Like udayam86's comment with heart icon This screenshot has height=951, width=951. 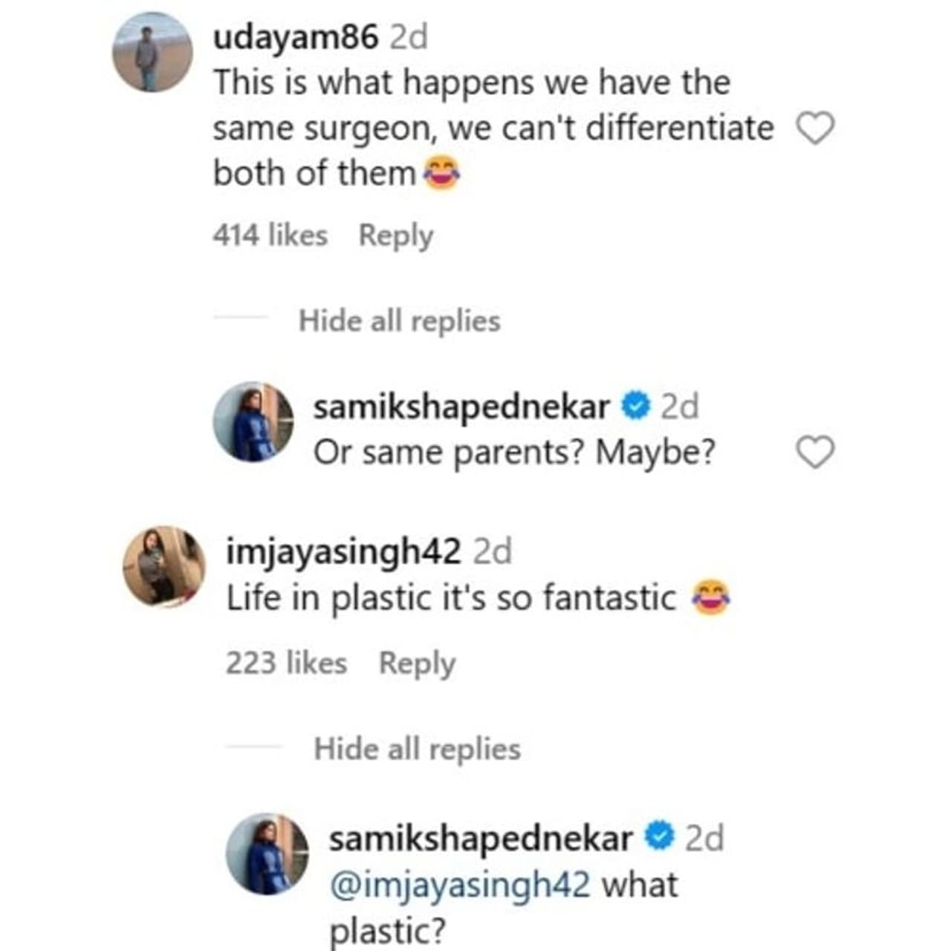click(x=816, y=129)
